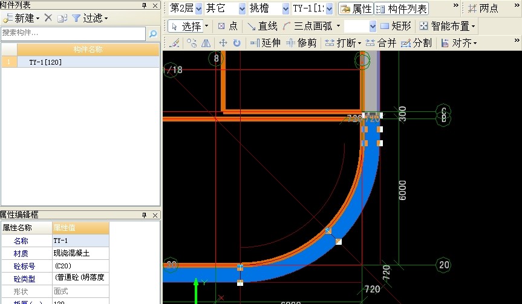Click the 砼标号 value (C20)
The width and height of the screenshot is (522, 304).
coord(80,266)
